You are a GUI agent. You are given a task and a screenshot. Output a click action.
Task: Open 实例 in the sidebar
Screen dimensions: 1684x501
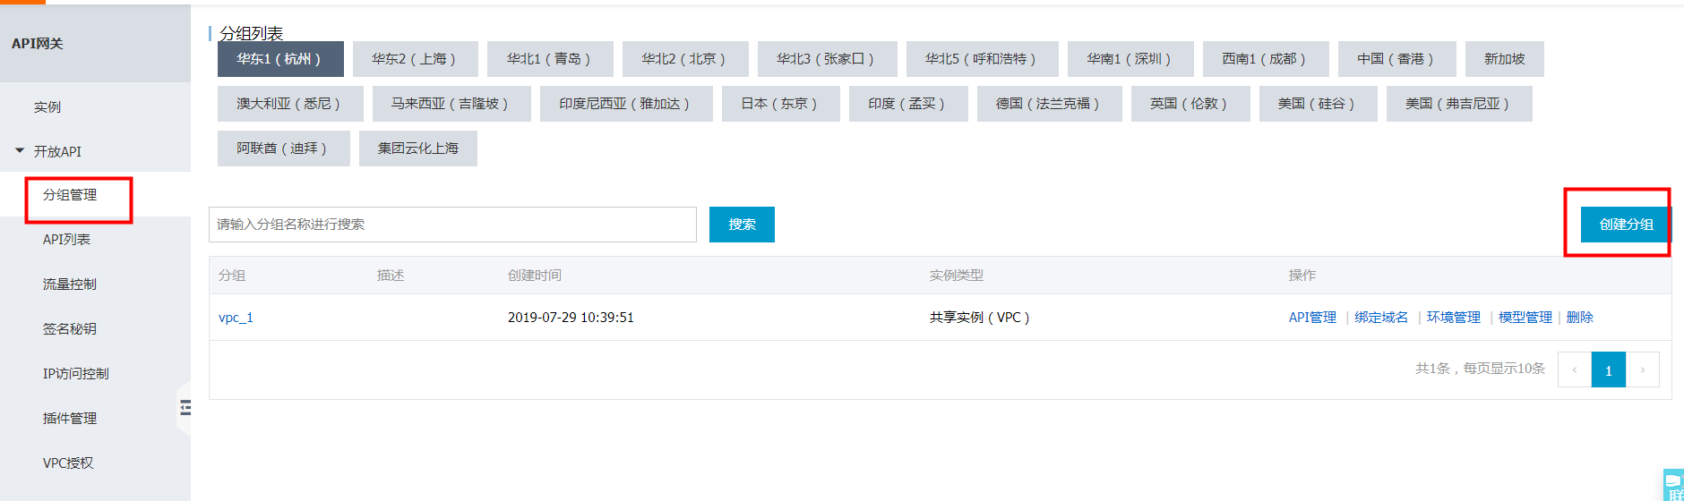click(47, 107)
